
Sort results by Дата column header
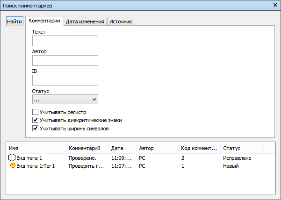122,148
